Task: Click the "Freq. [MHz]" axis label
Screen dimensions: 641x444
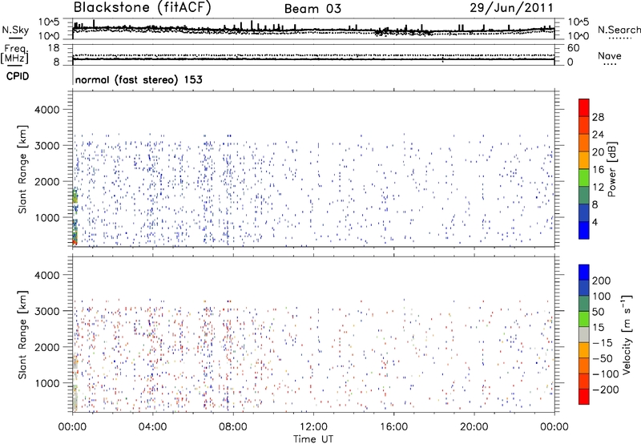Action: click(15, 54)
